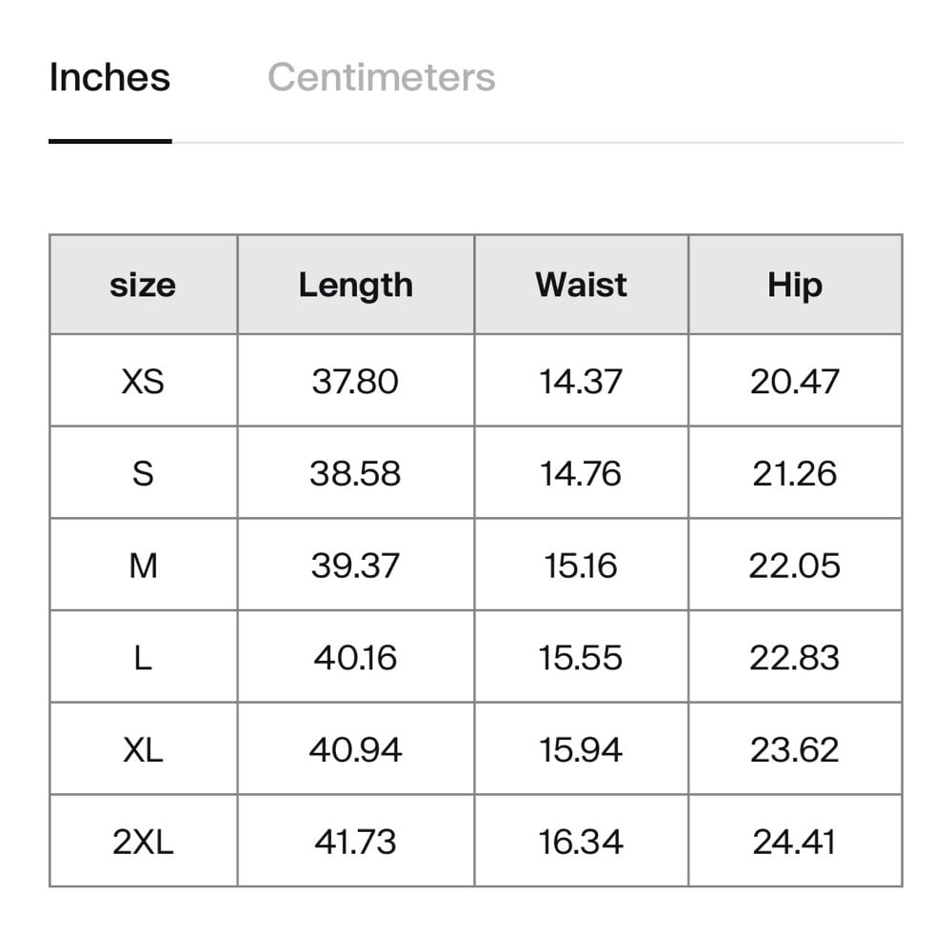Click the Waist column header
The image size is (952, 933).
(581, 285)
